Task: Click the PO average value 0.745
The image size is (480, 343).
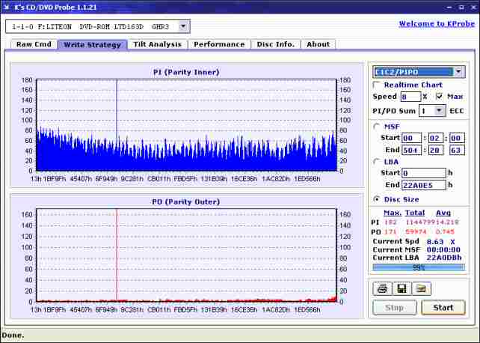Action: [445, 231]
